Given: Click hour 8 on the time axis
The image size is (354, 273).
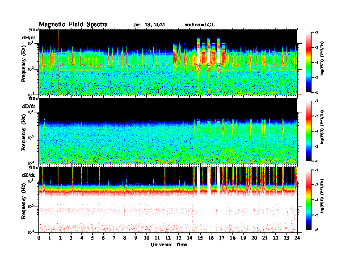Looking at the screenshot, I should (x=125, y=238).
